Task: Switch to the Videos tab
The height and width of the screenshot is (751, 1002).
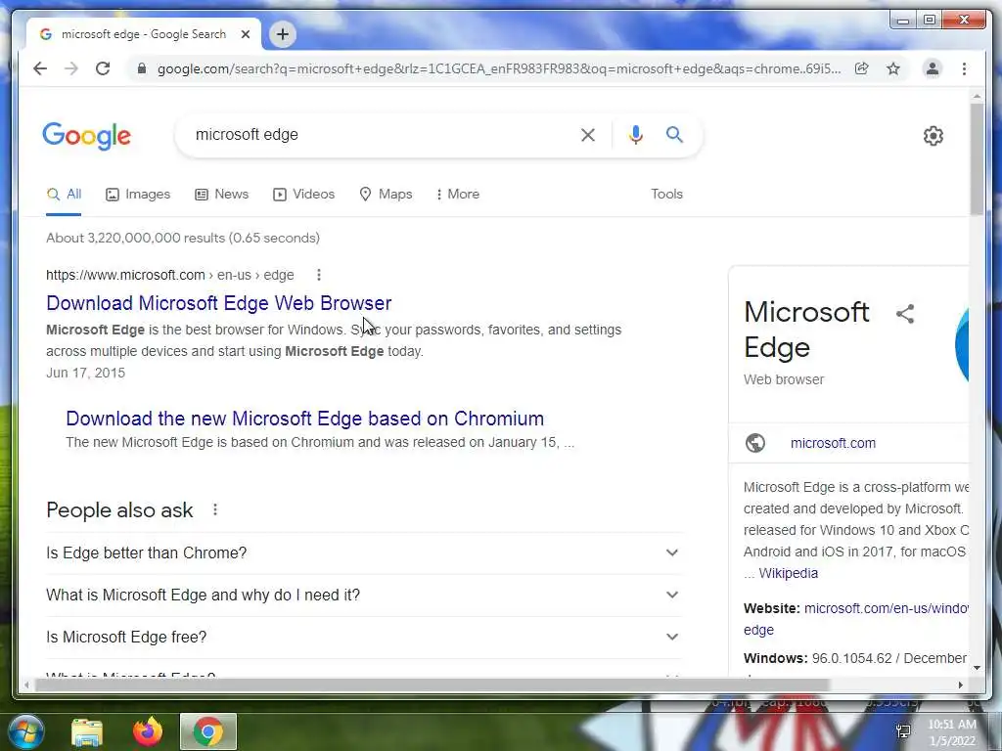Action: (303, 195)
